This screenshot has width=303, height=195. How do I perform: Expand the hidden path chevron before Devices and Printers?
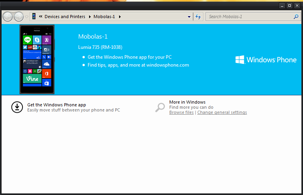(41, 17)
